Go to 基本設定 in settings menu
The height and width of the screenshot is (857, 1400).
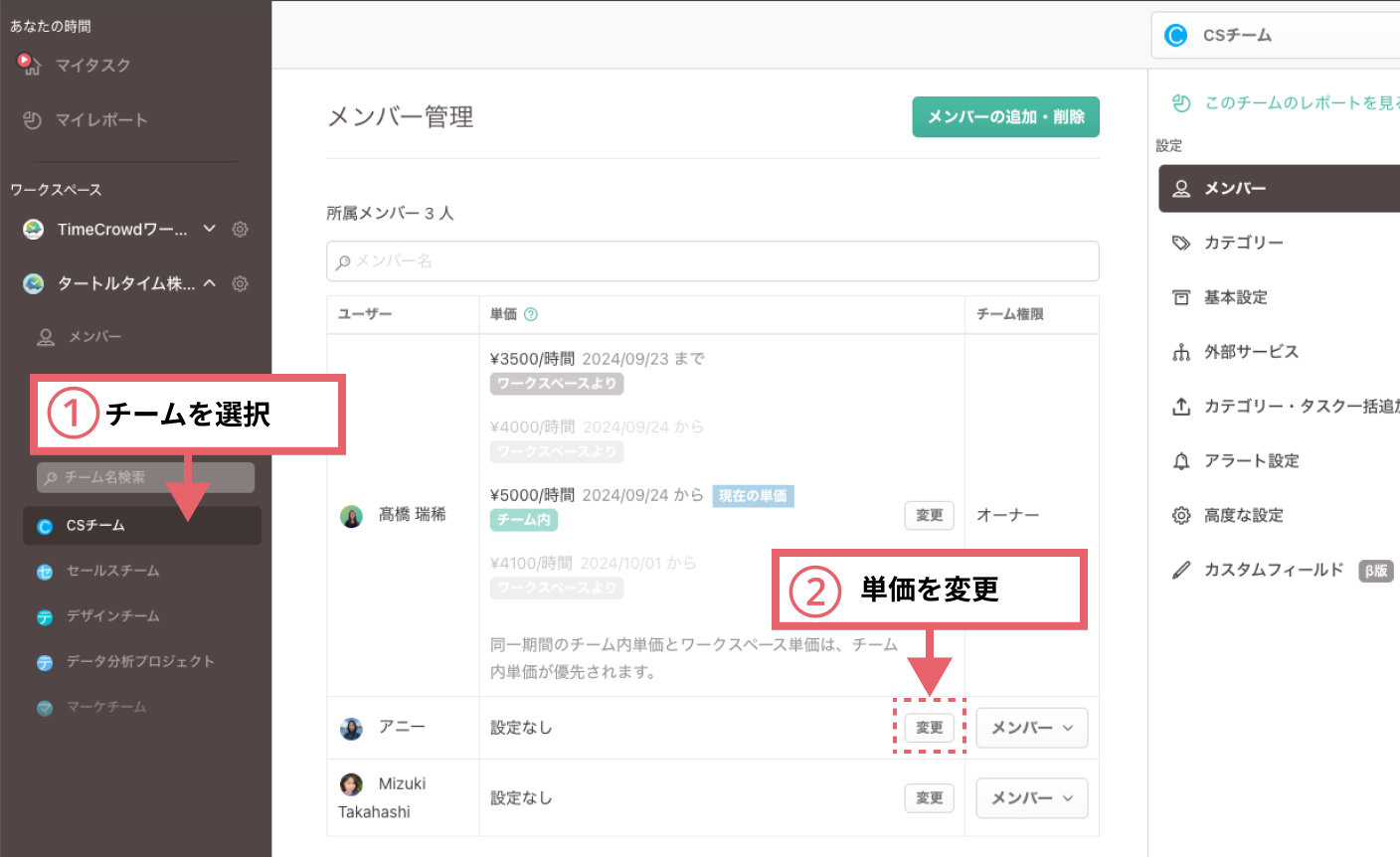tap(1235, 297)
